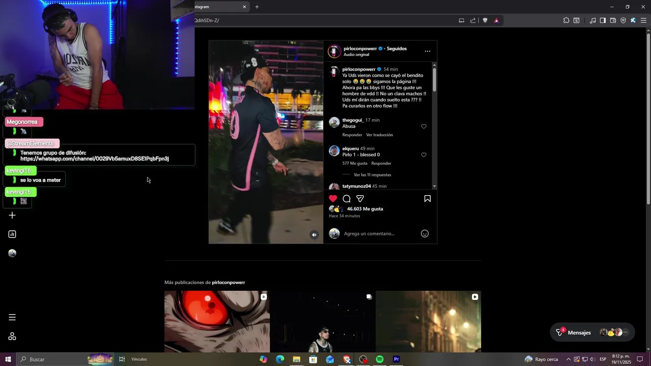Open the music note media control
The height and width of the screenshot is (366, 651).
coord(593,20)
